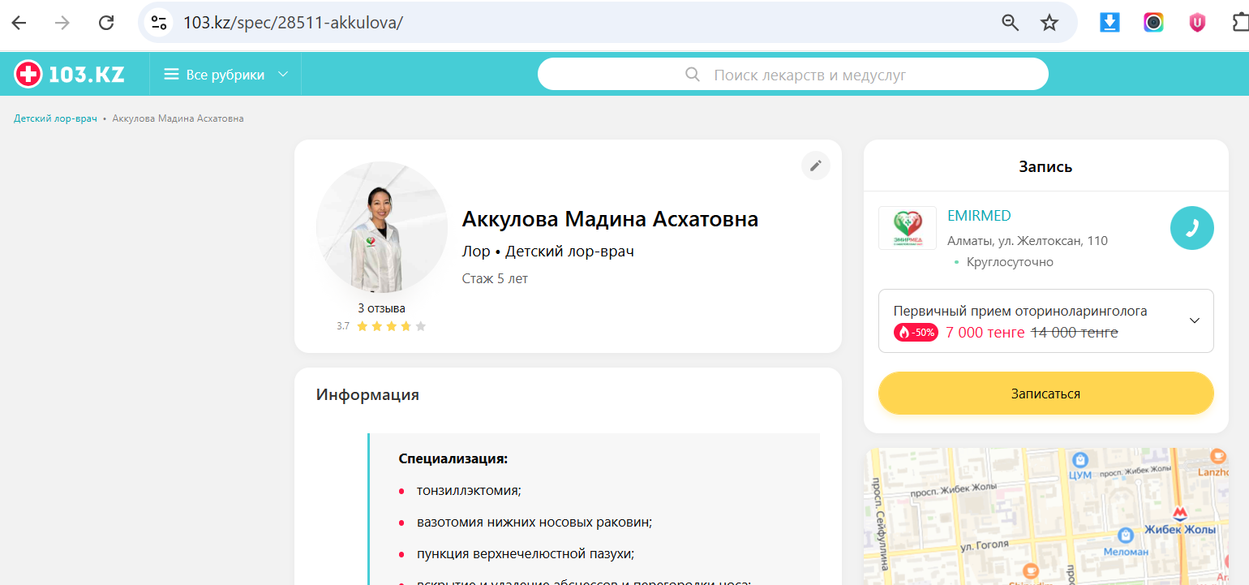Image resolution: width=1249 pixels, height=585 pixels.
Task: Click the 'Круглосуточно' working hours label
Action: coord(1010,262)
